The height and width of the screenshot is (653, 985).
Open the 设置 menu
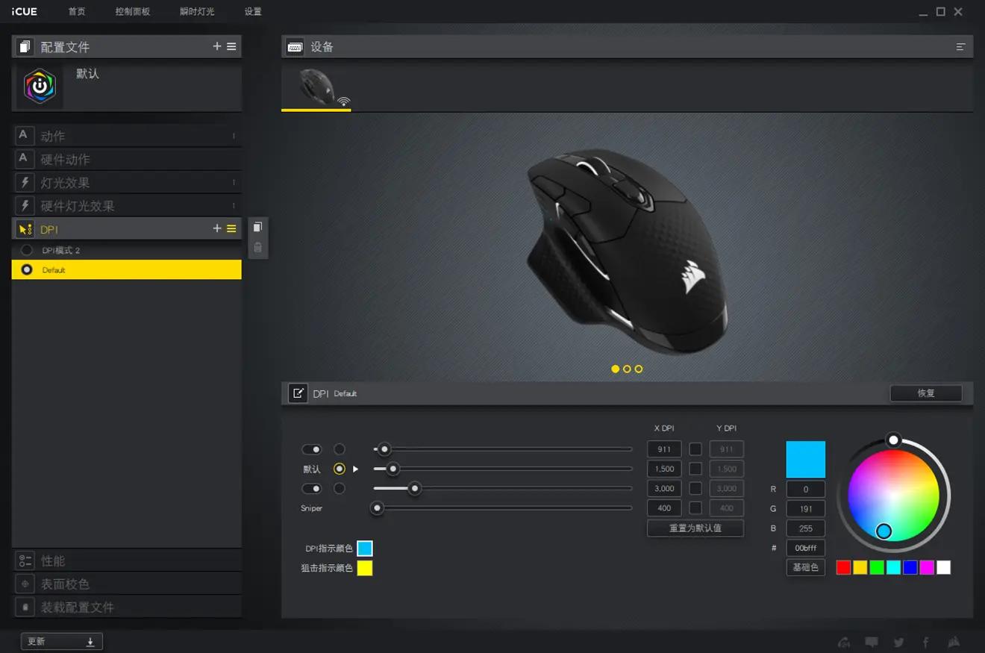pyautogui.click(x=253, y=12)
